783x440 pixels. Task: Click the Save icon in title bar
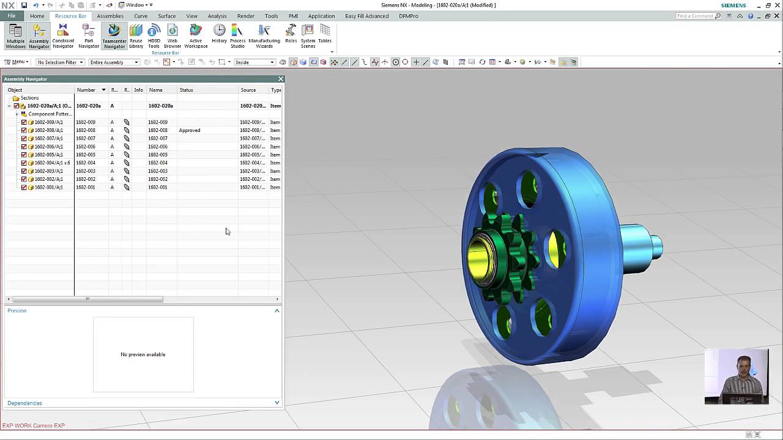pos(24,5)
